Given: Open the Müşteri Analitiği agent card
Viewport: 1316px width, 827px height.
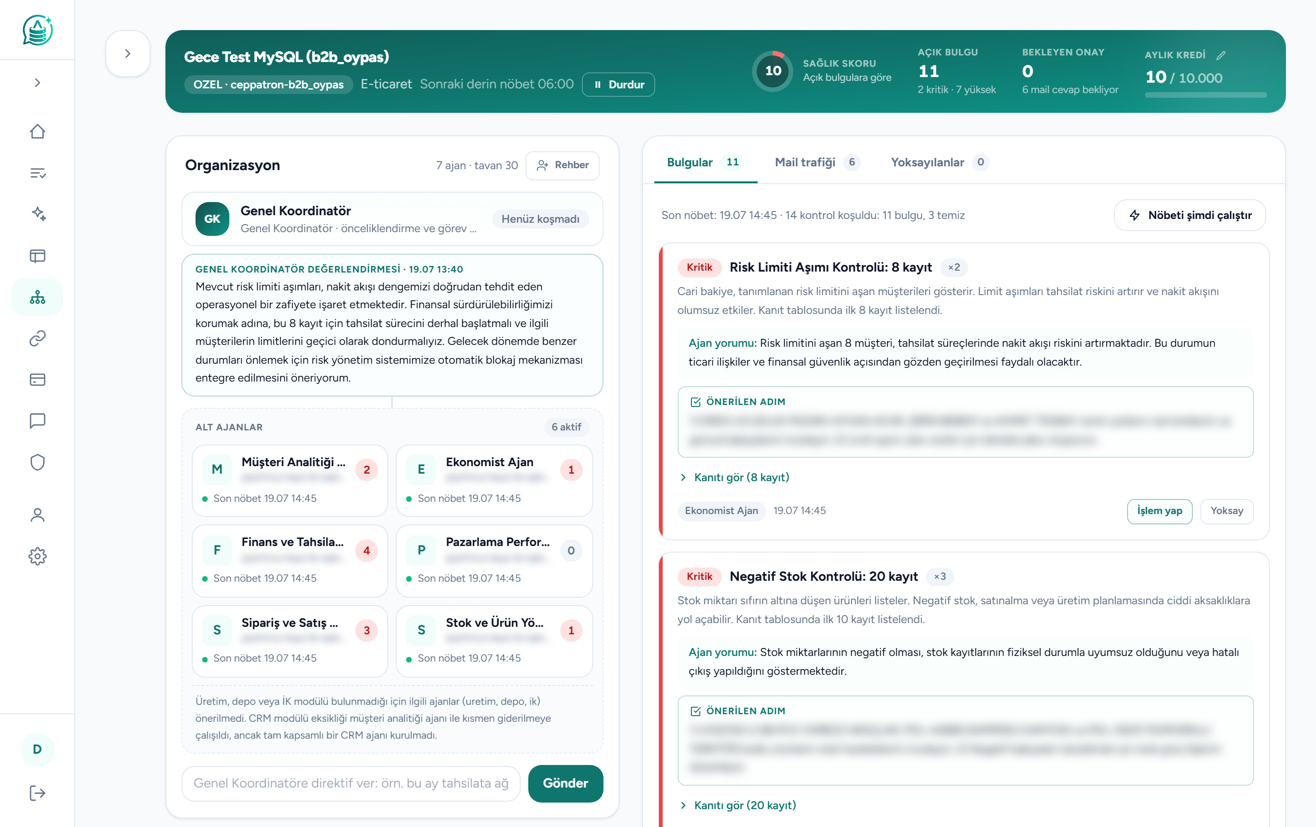Looking at the screenshot, I should 290,481.
